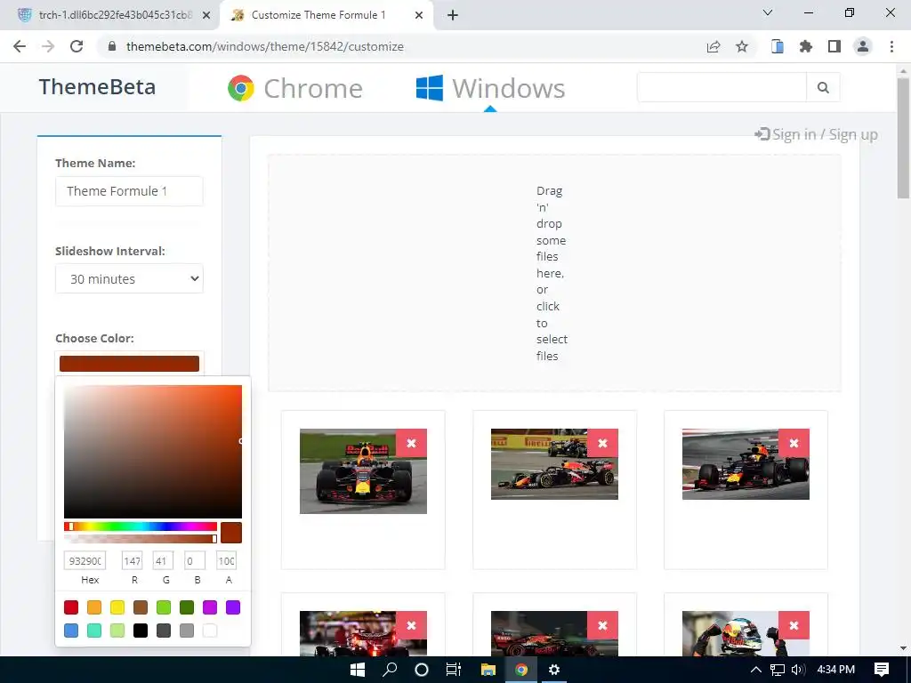This screenshot has width=911, height=683.
Task: Choose the orange preset swatch
Action: pos(94,607)
